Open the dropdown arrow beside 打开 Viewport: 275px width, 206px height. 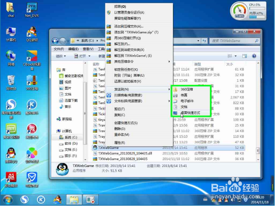coord(89,56)
